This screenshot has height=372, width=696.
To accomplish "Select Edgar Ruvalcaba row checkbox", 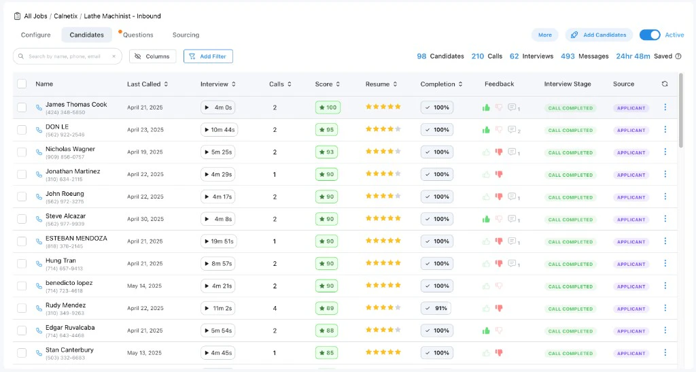I will 22,331.
